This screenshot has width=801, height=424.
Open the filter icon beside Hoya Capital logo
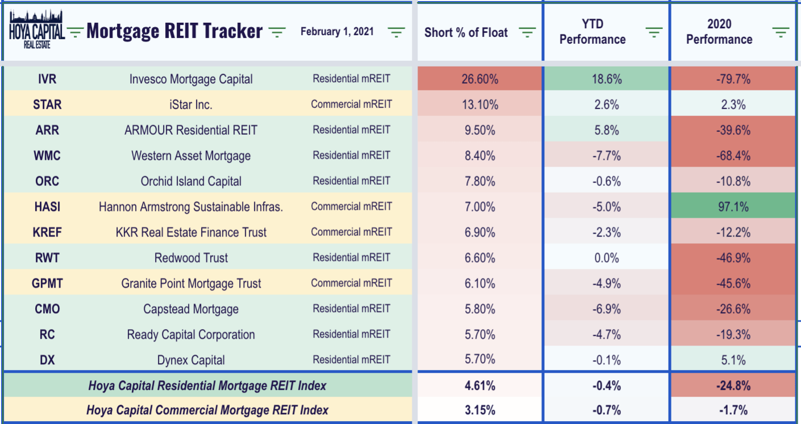76,31
